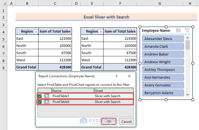199x130 pixels.
Task: Click the column G header
Action: click(x=160, y=3)
